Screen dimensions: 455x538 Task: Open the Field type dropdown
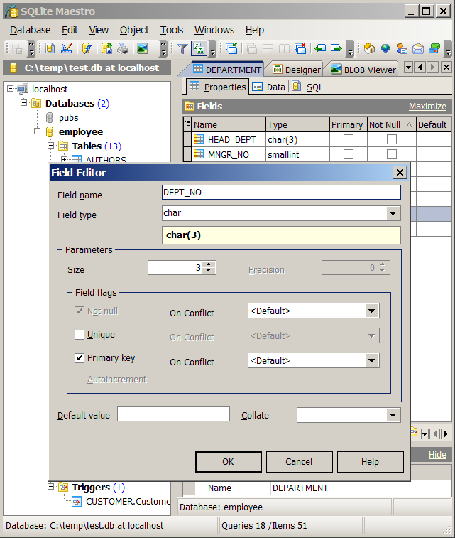[393, 213]
